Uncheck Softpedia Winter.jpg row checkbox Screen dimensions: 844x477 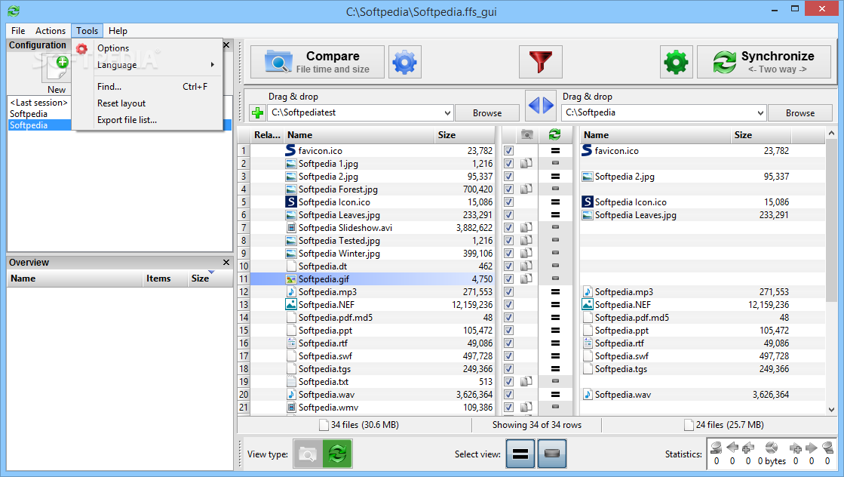tap(508, 254)
